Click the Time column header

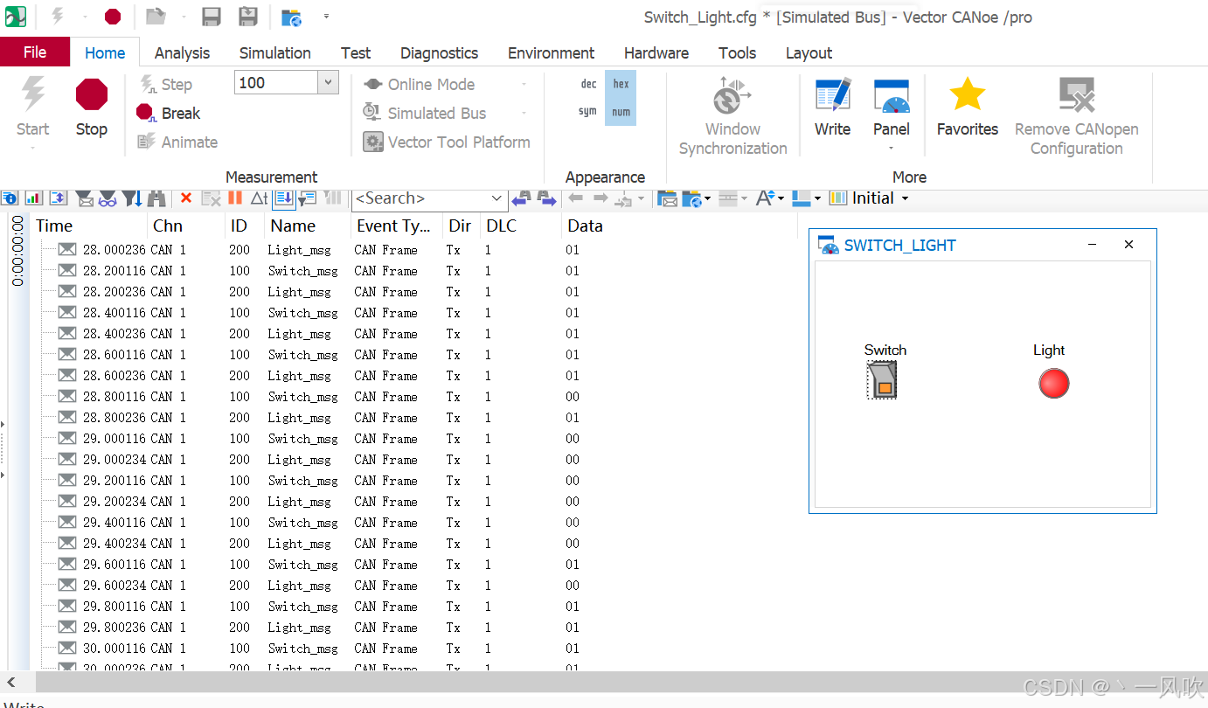tap(89, 226)
